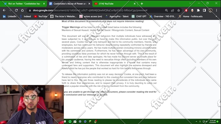
Task: Expand the tab search chevron
Action: point(190,3)
